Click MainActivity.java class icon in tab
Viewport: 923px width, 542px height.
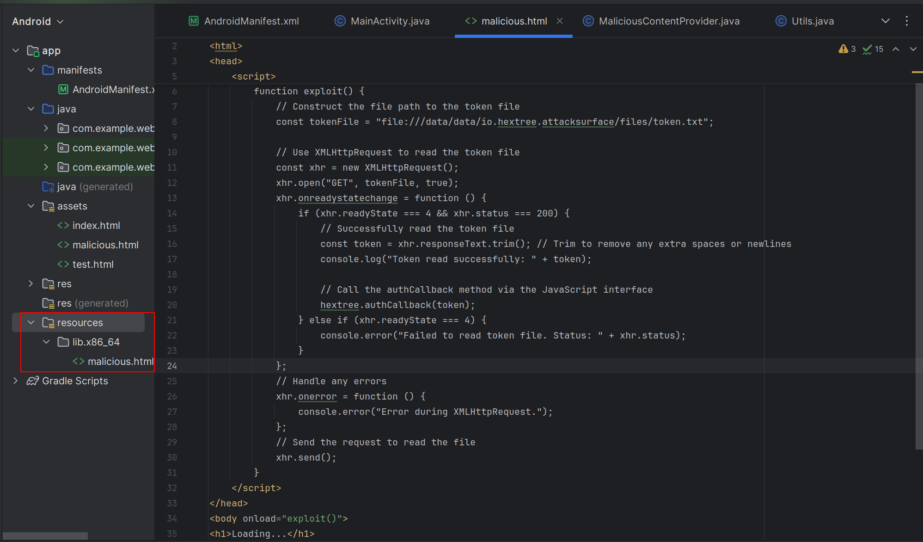click(340, 21)
